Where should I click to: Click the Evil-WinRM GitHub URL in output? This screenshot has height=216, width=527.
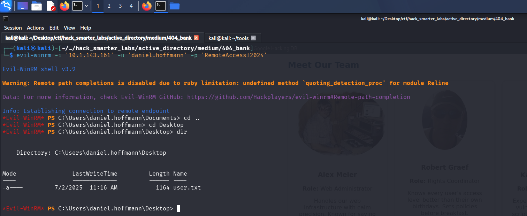[299, 97]
